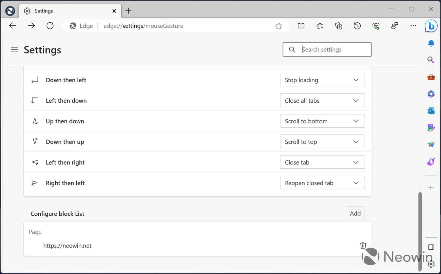Click the Add button for block list
This screenshot has width=441, height=274.
click(x=355, y=213)
